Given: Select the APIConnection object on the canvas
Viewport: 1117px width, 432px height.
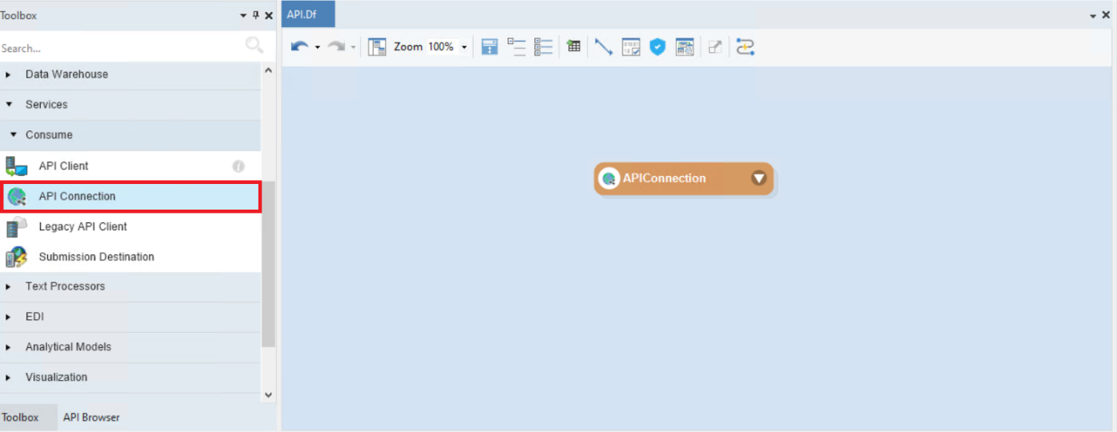Looking at the screenshot, I should [684, 178].
